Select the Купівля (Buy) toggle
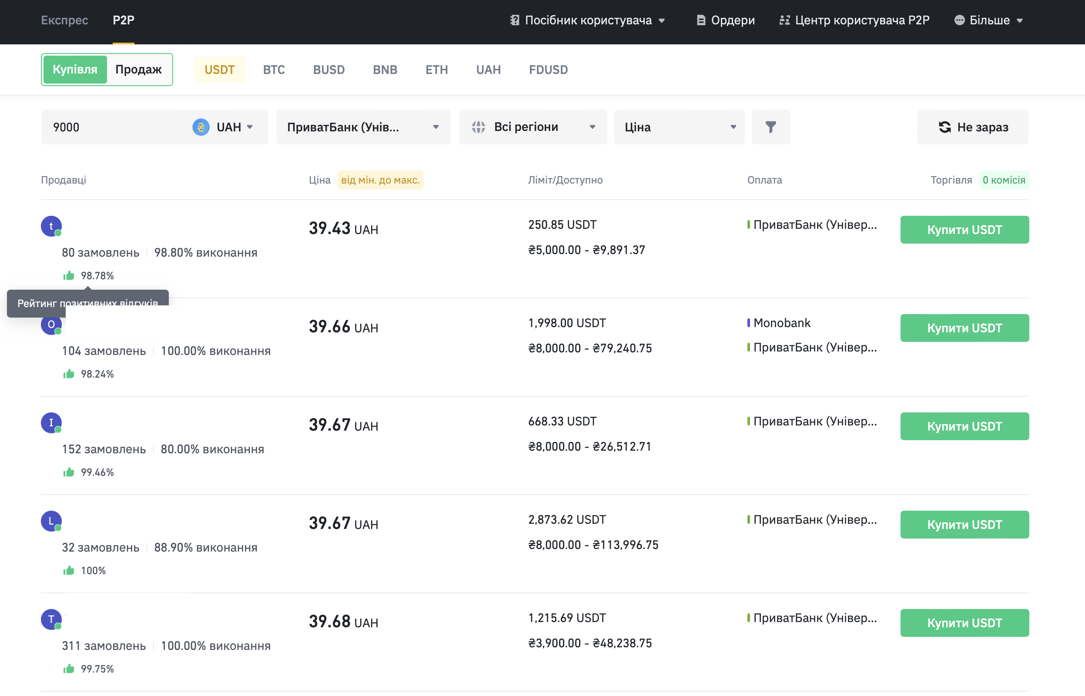1085x696 pixels. tap(75, 70)
